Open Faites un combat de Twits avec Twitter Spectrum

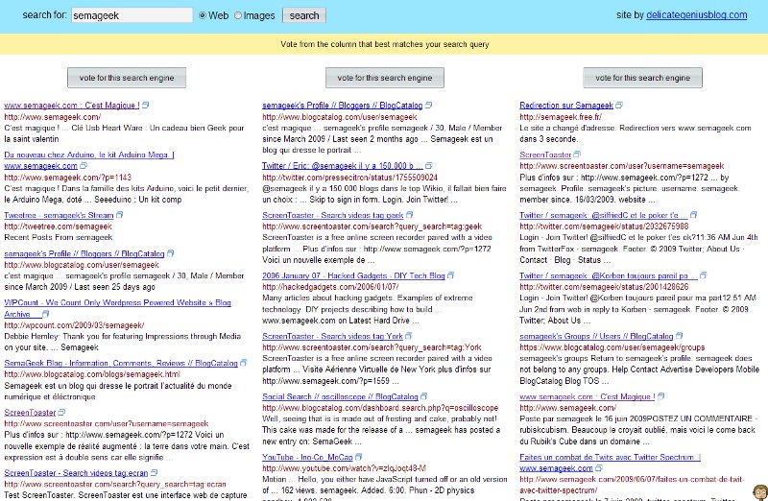(x=610, y=457)
